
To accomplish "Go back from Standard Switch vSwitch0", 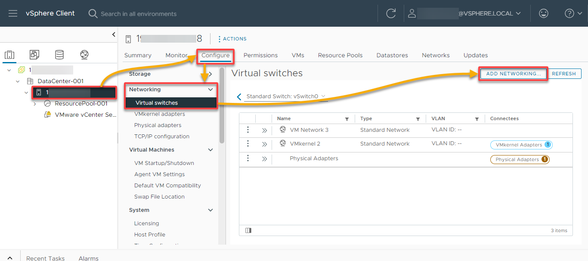I will (239, 96).
